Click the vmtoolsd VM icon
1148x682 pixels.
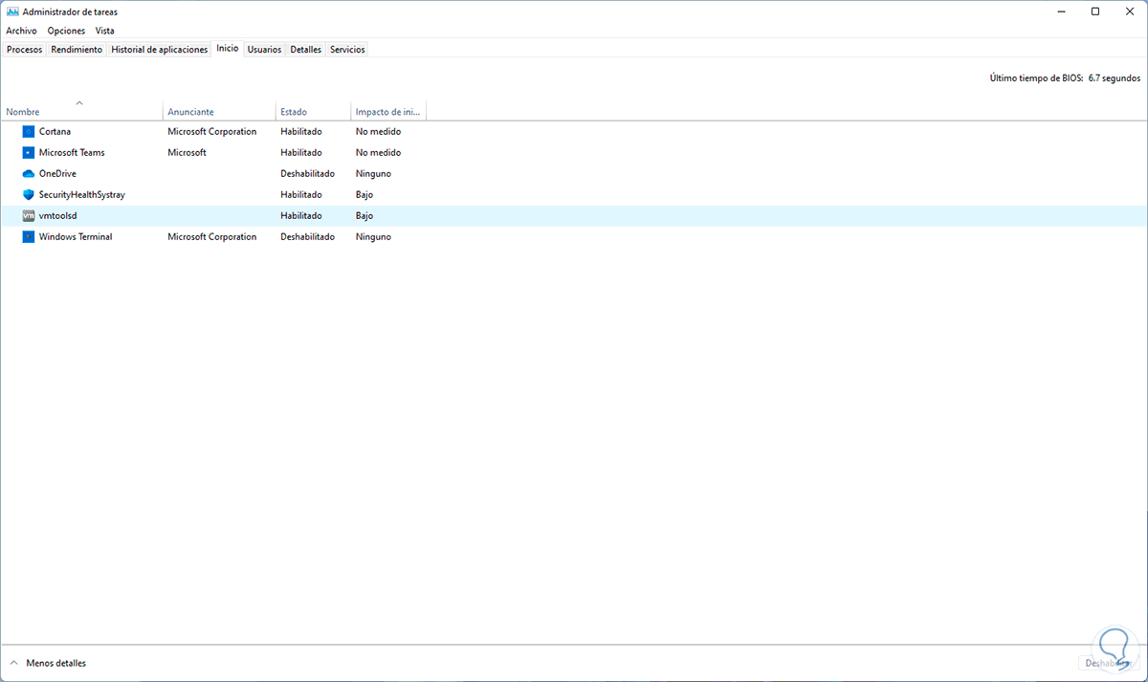[x=28, y=215]
